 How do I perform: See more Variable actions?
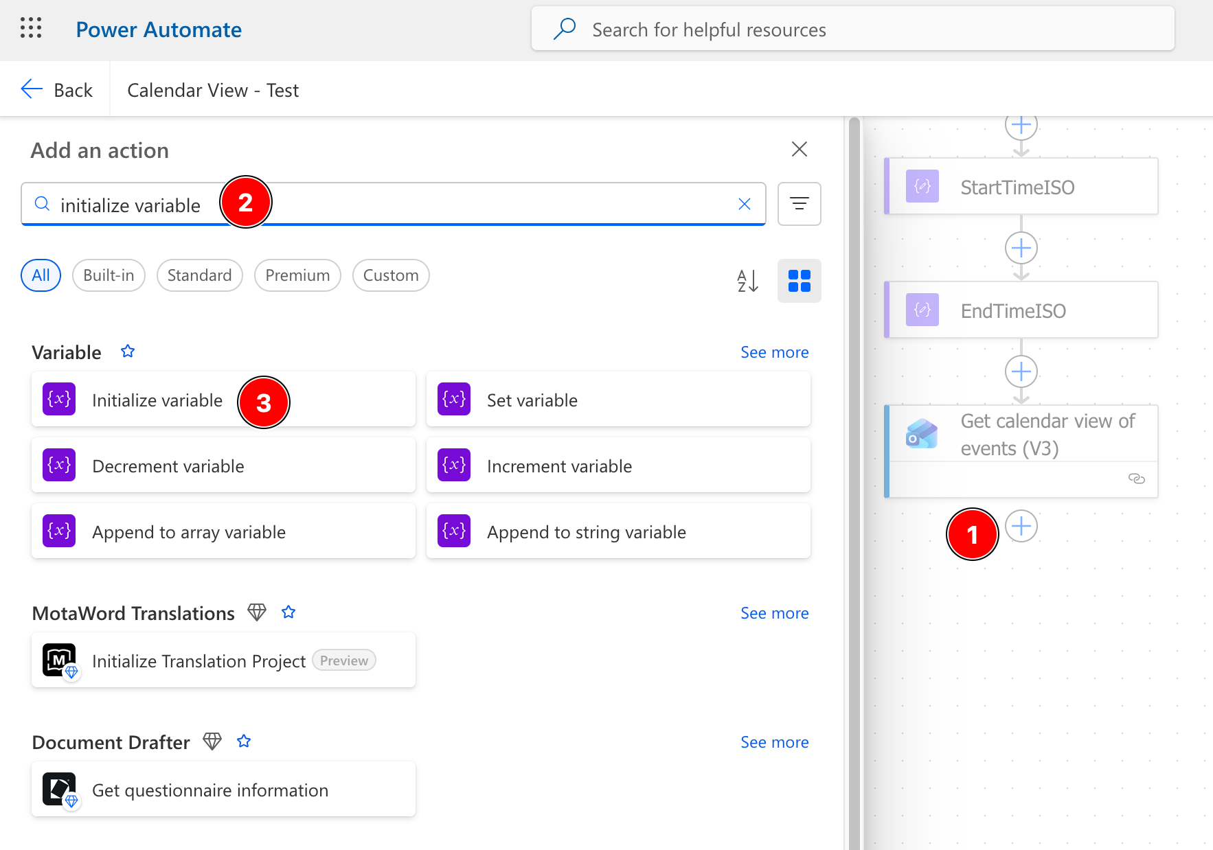pyautogui.click(x=774, y=352)
